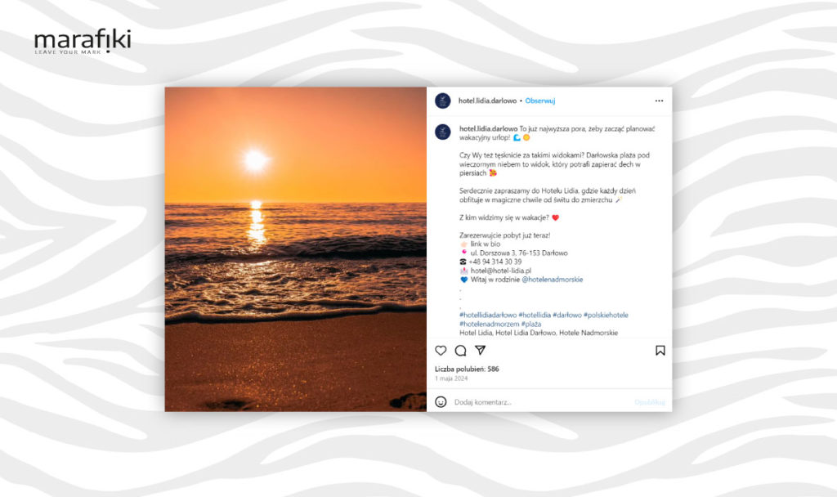Open #hotellidiadarłowo hashtag
Image resolution: width=837 pixels, height=497 pixels.
coord(488,315)
